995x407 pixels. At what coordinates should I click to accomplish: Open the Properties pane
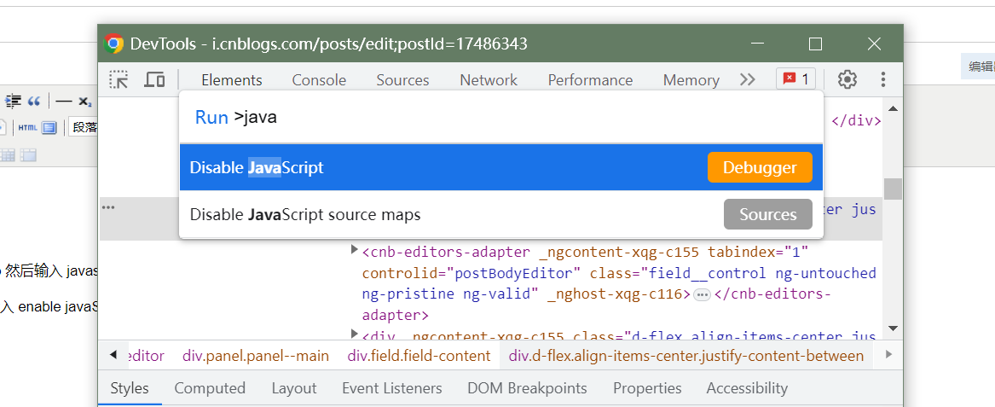pyautogui.click(x=647, y=388)
